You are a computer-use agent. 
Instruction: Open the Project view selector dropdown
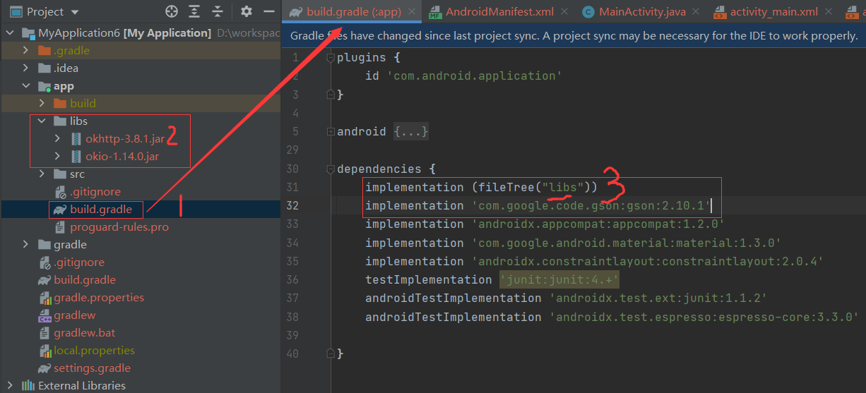tap(45, 11)
